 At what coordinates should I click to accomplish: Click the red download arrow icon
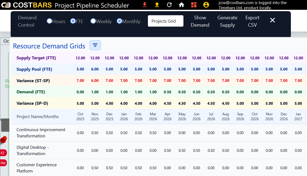[145, 5]
